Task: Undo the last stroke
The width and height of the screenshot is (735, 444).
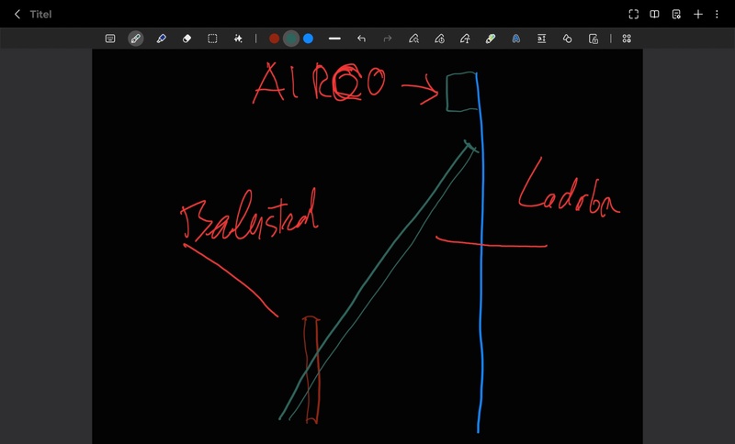Action: (x=361, y=39)
